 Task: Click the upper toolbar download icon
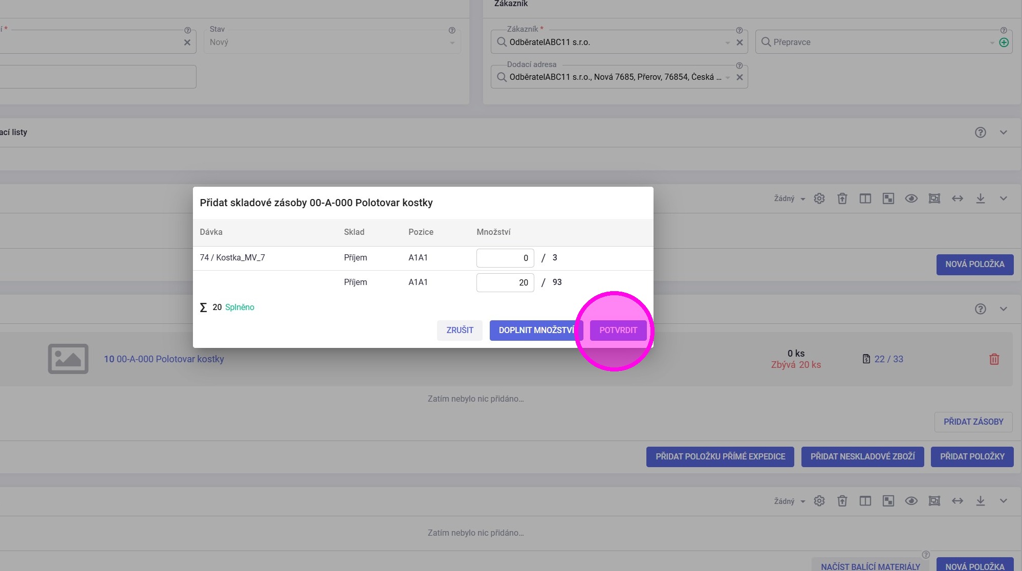pos(980,199)
